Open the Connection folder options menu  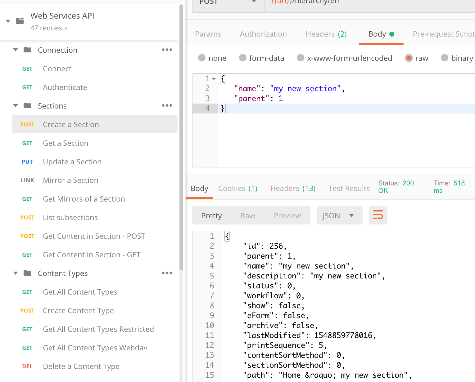point(167,50)
